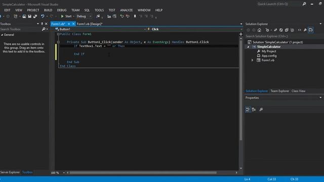Save the current file with floppy icon

point(29,16)
